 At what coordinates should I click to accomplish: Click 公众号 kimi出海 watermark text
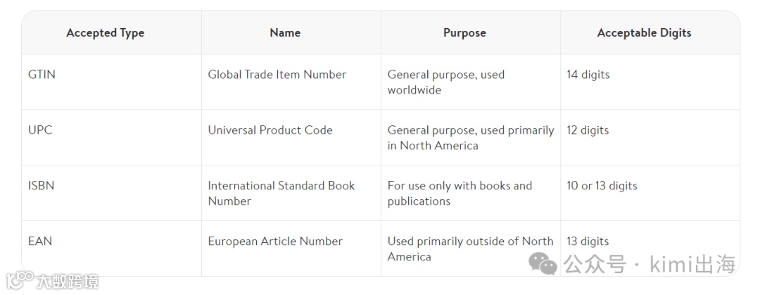(650, 265)
